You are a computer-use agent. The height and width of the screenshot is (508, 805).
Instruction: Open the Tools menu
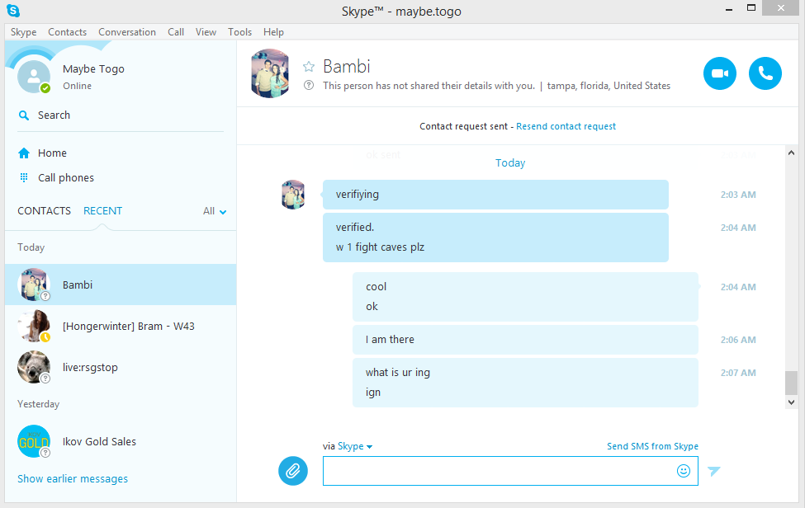tap(239, 32)
